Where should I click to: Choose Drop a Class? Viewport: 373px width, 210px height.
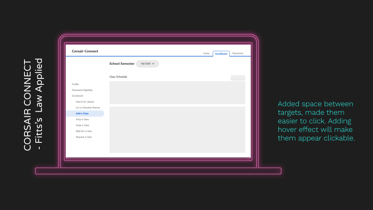coord(82,119)
